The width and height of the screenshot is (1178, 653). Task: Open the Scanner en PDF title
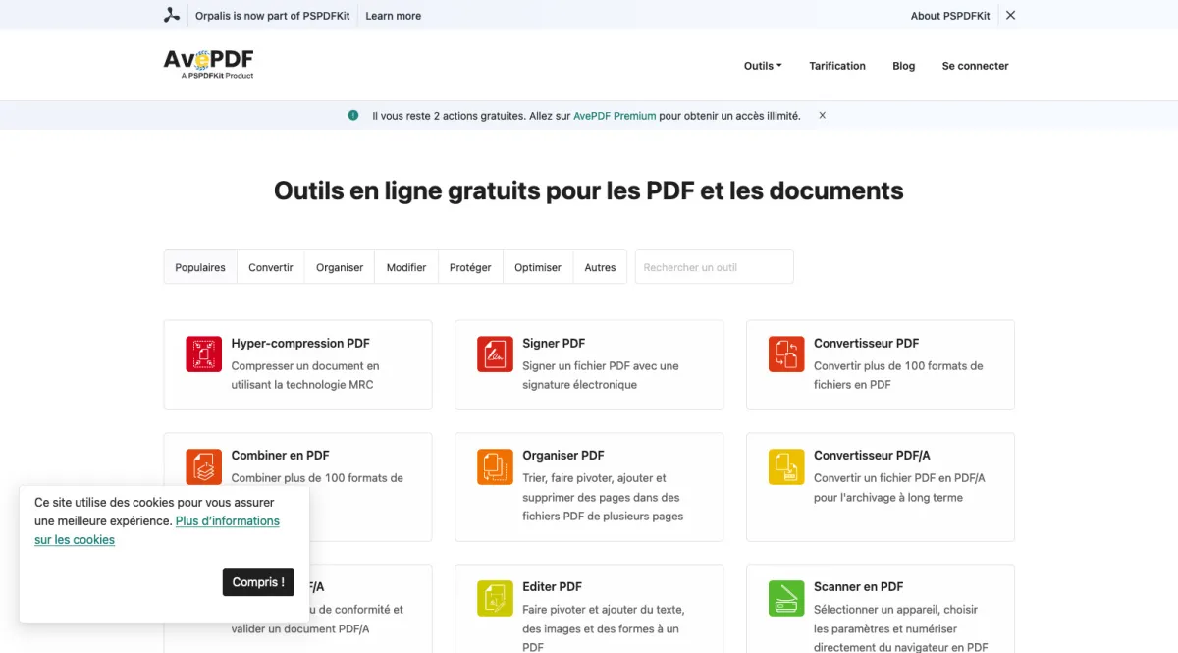click(x=859, y=587)
